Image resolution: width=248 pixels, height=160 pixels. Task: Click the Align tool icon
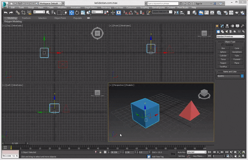click(x=182, y=13)
